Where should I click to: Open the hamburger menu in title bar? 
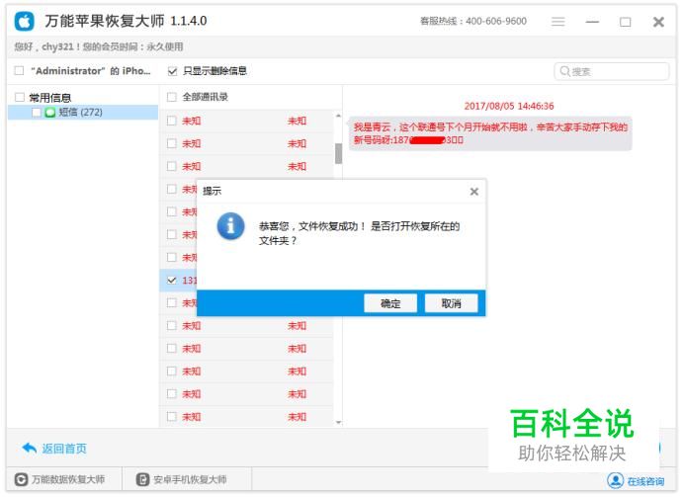click(557, 22)
